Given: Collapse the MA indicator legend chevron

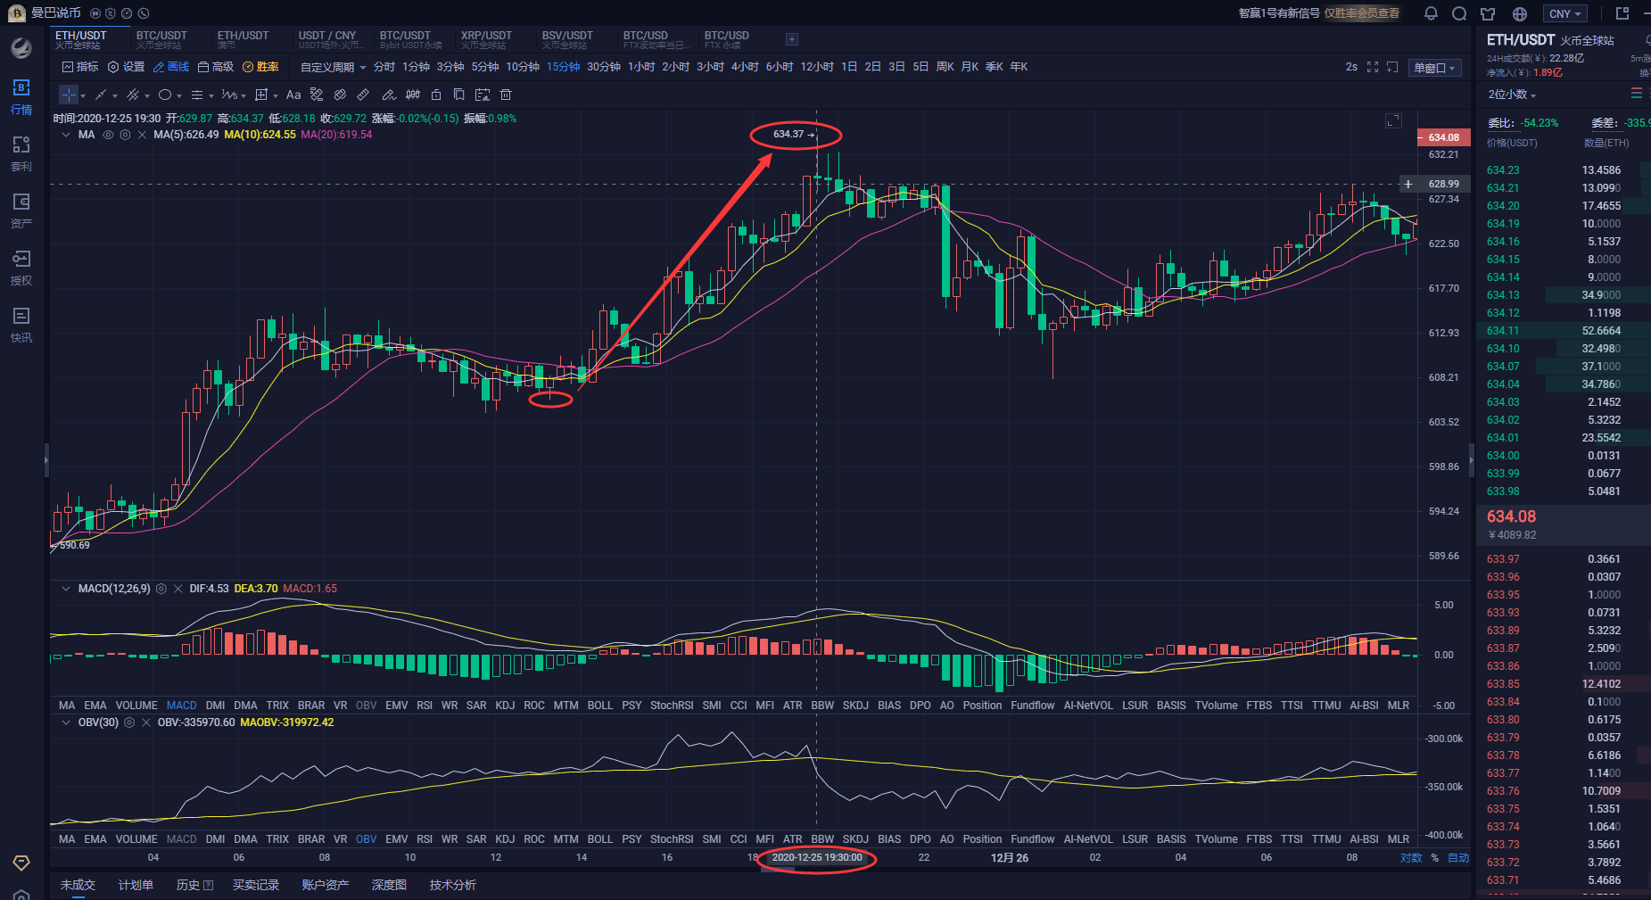Looking at the screenshot, I should tap(66, 135).
